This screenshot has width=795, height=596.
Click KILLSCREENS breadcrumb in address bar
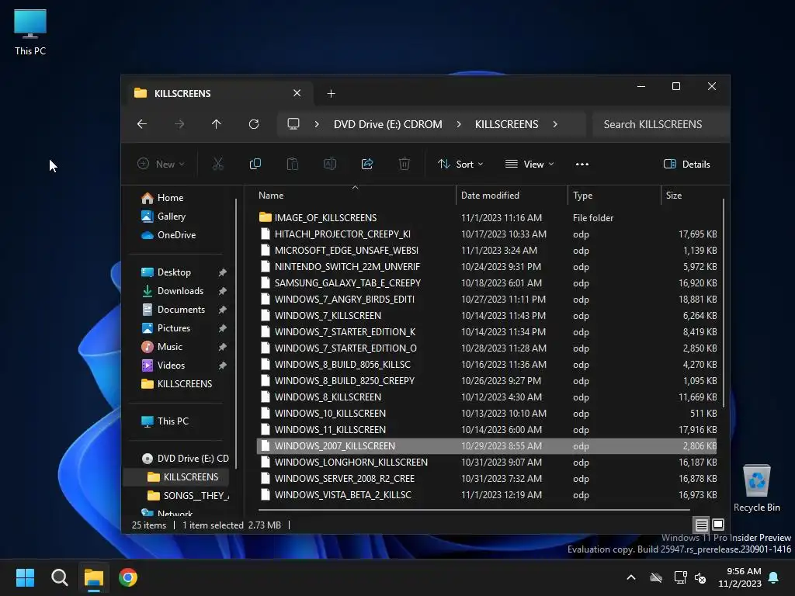pyautogui.click(x=506, y=124)
